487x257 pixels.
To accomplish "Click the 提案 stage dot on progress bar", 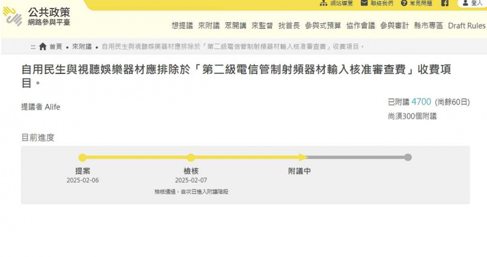I will pyautogui.click(x=82, y=158).
